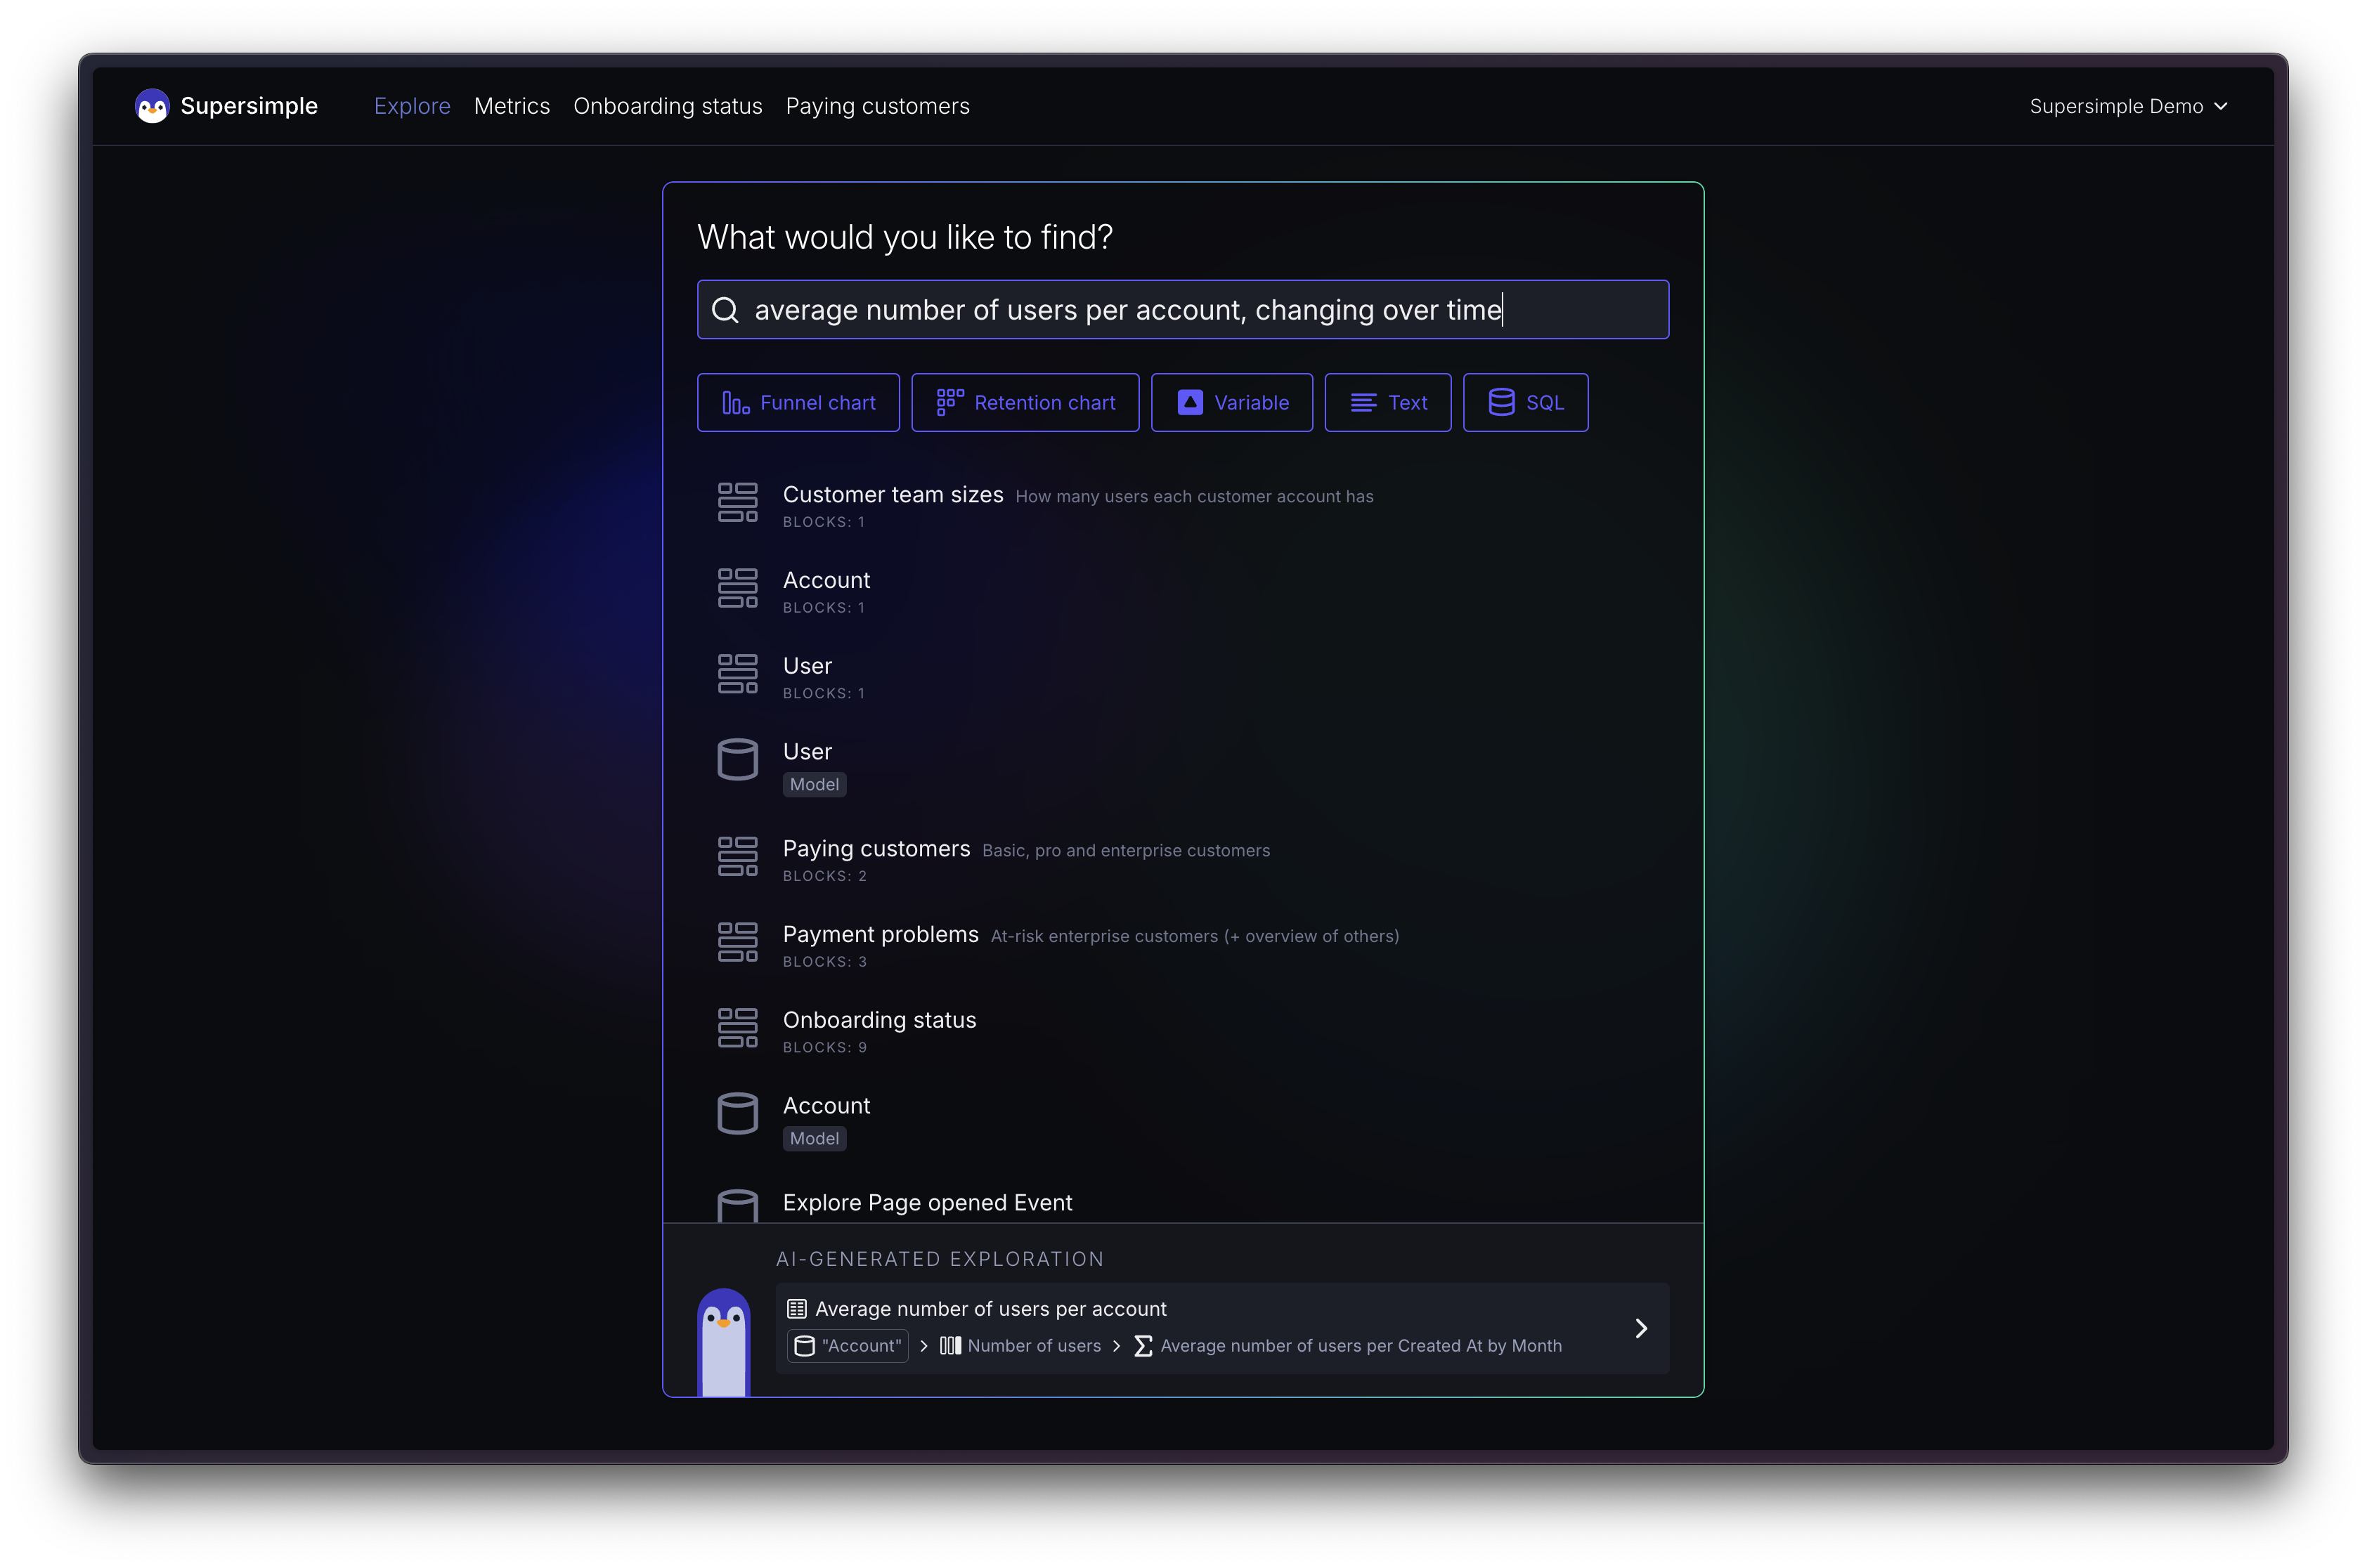Open the Explore Page opened Event result
The height and width of the screenshot is (1568, 2367).
pos(926,1203)
